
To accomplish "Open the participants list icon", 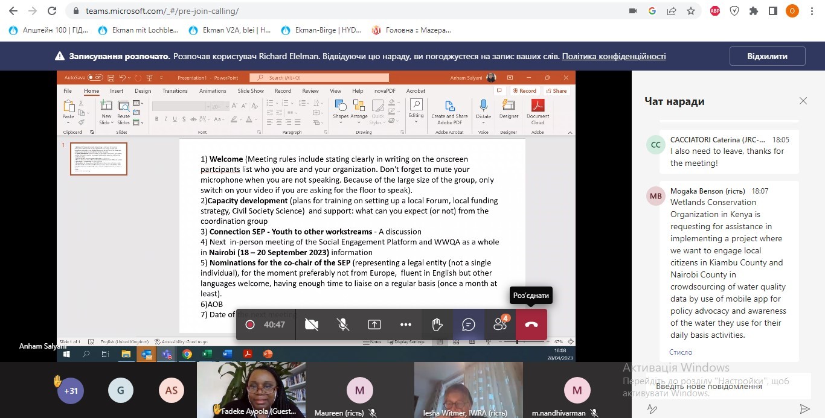I will (x=500, y=325).
